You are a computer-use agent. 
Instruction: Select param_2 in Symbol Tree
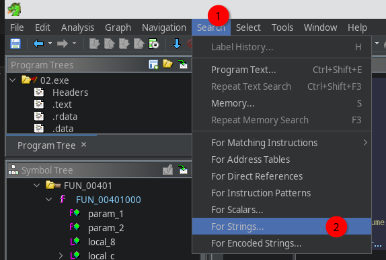coord(106,228)
